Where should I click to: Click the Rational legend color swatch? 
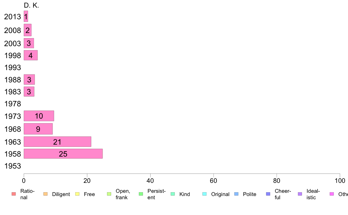click(x=14, y=194)
